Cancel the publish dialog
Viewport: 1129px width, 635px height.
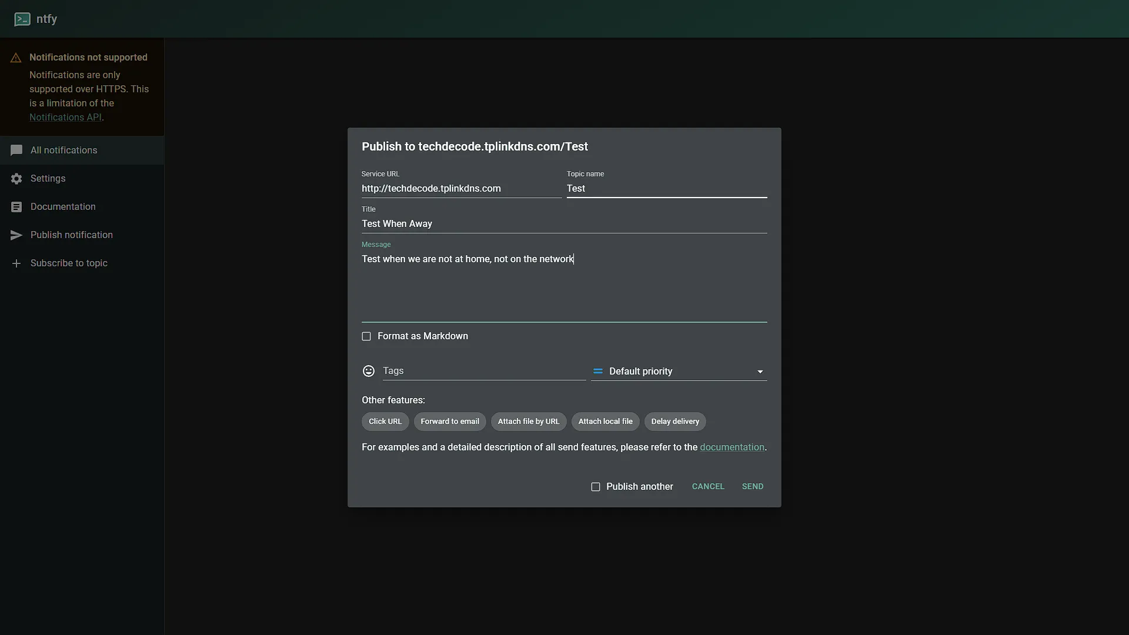(708, 487)
